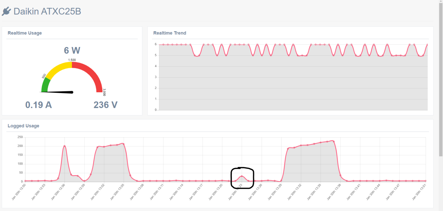This screenshot has width=443, height=211.
Task: Click the 13:23 small peak in Logged Usage
Action: [x=242, y=176]
